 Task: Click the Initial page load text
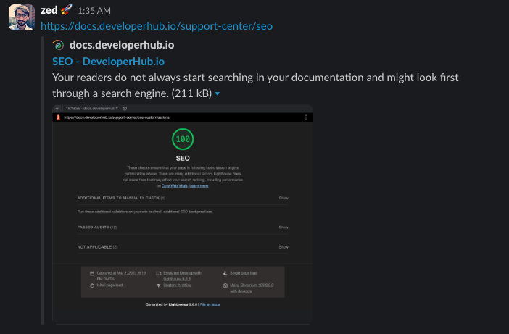[x=109, y=285]
